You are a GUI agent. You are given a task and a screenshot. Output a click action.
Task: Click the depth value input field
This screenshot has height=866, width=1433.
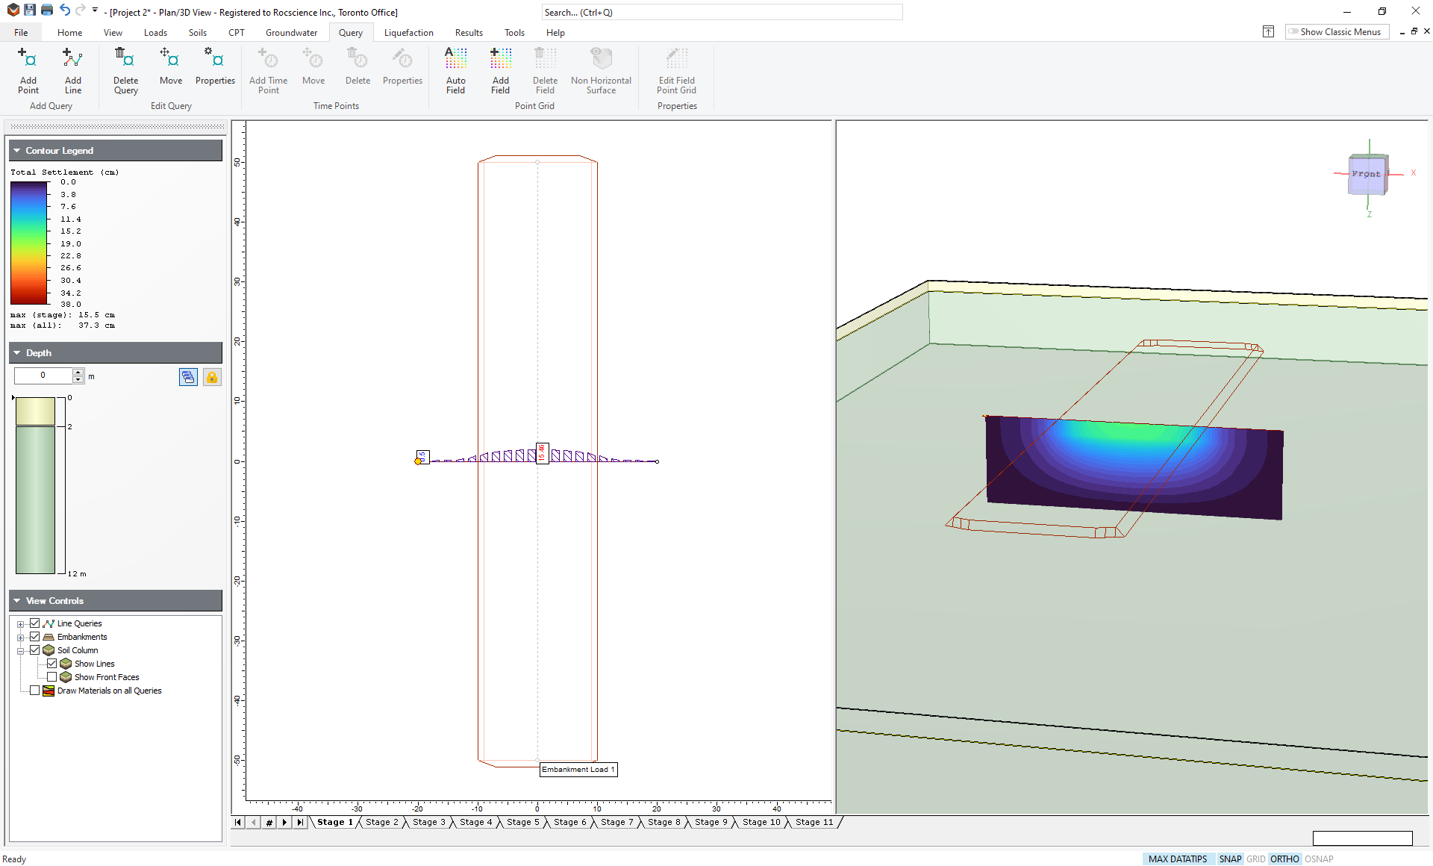43,376
